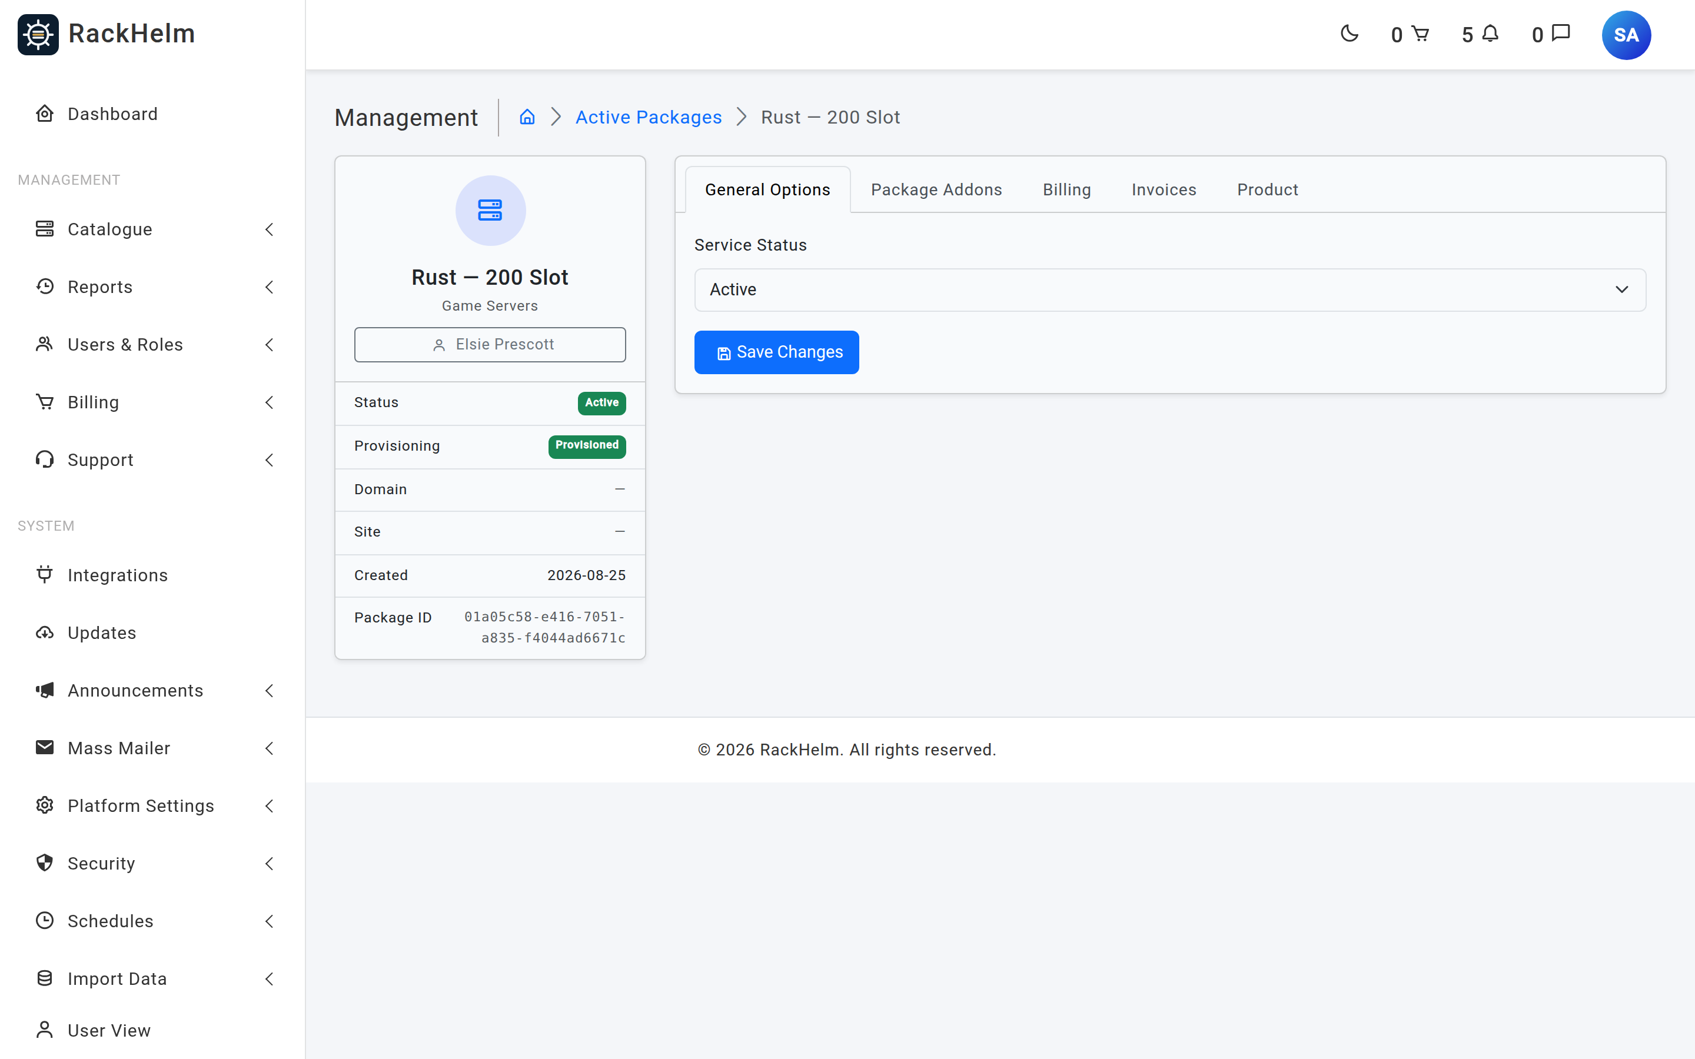Expand the Platform Settings chevron

pyautogui.click(x=269, y=806)
